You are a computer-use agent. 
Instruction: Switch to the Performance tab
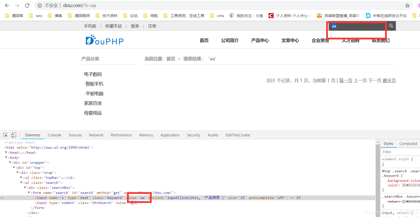coord(121,135)
